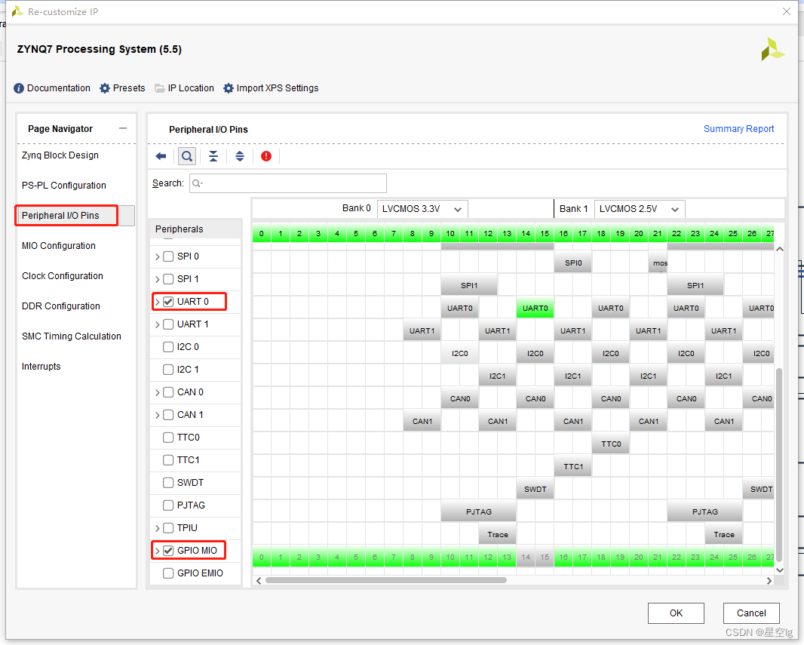Enable the UART 1 checkbox

point(168,324)
